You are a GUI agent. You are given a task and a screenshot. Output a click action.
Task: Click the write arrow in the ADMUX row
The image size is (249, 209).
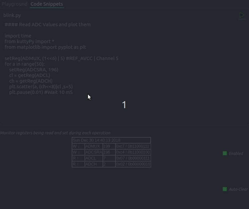click(x=78, y=146)
